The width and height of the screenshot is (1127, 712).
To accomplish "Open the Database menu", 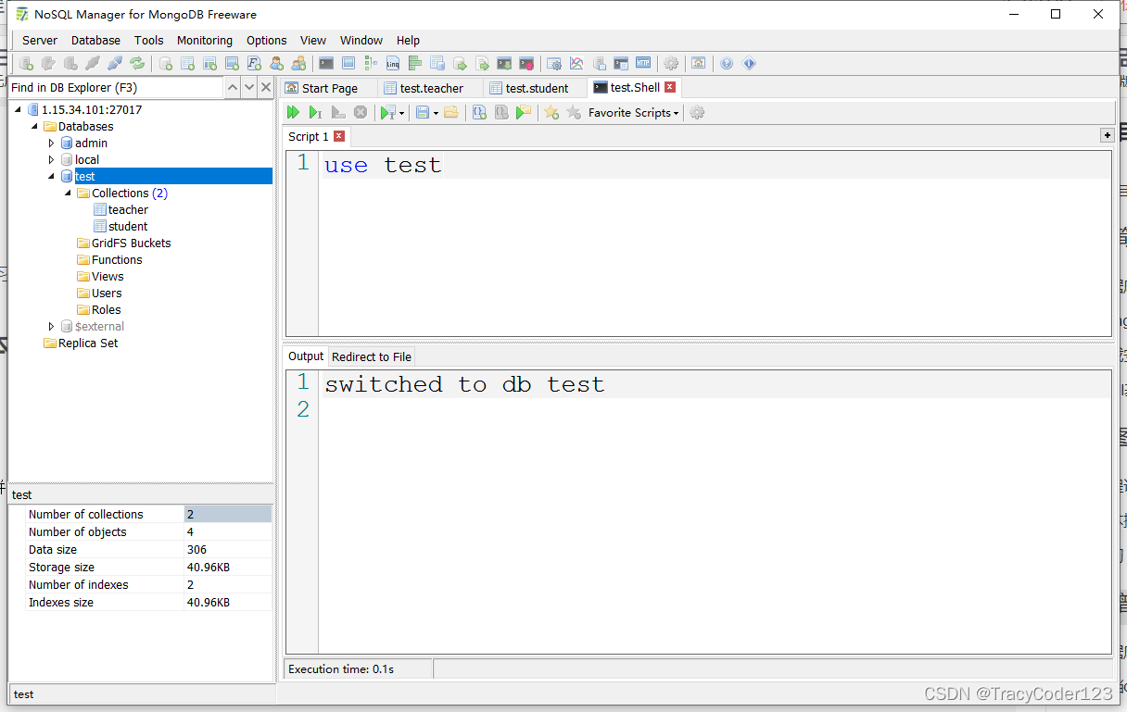I will click(95, 40).
